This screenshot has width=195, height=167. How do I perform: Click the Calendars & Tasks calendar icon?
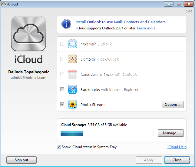(x=72, y=74)
